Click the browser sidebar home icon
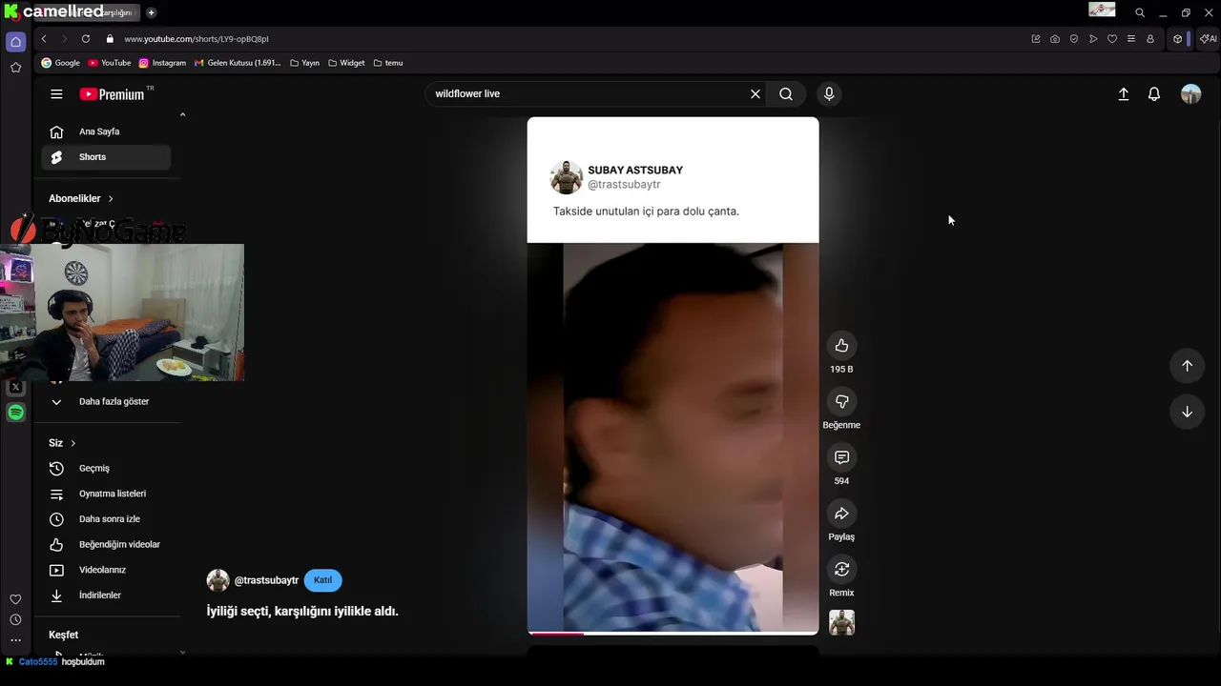 [15, 42]
